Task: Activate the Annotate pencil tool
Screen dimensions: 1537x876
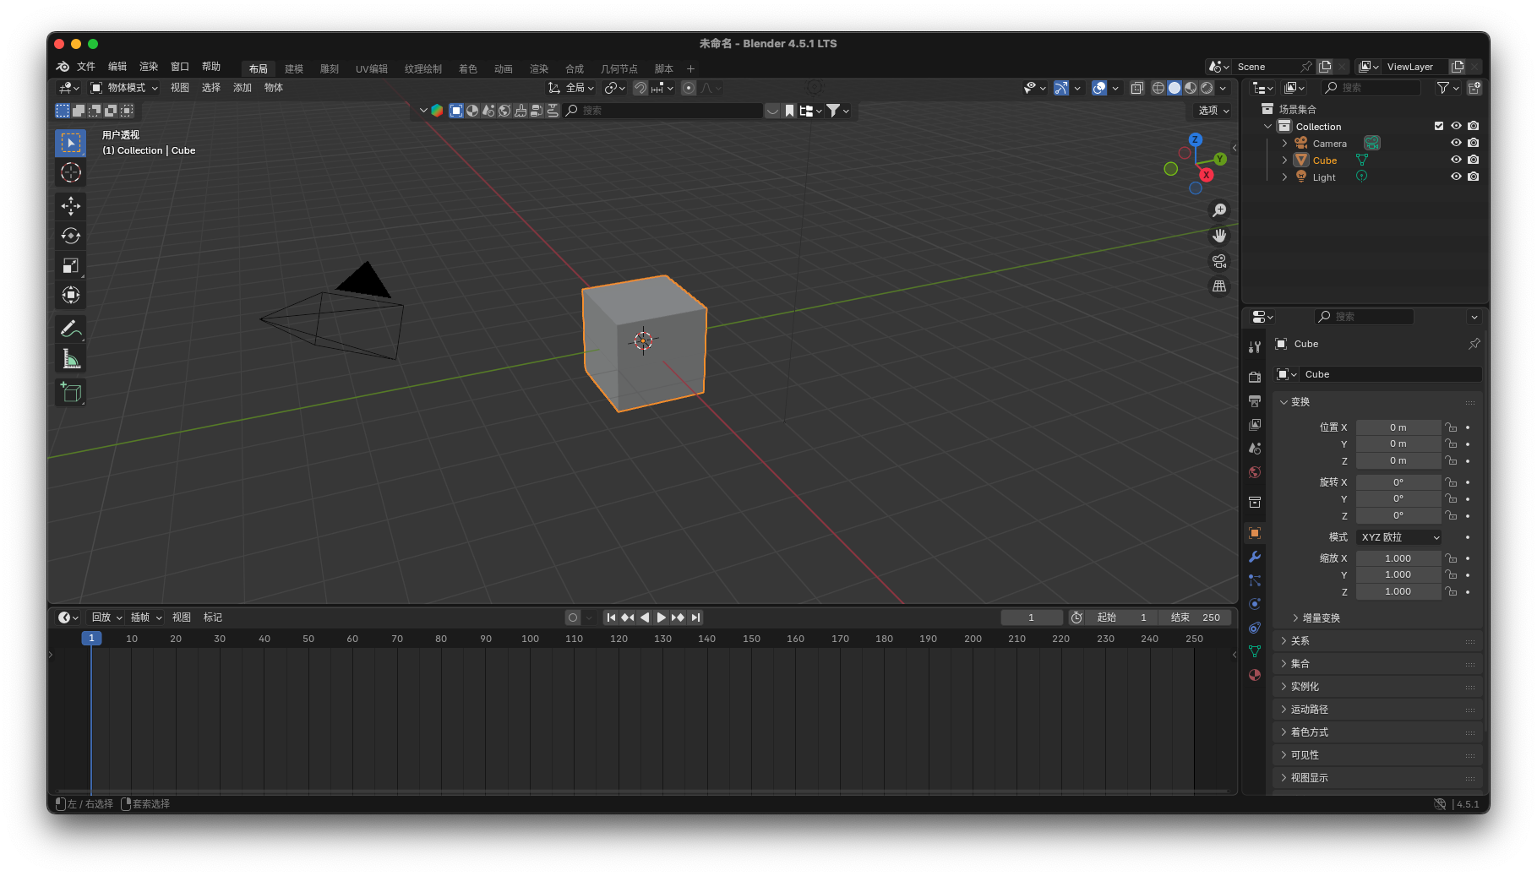Action: (71, 329)
